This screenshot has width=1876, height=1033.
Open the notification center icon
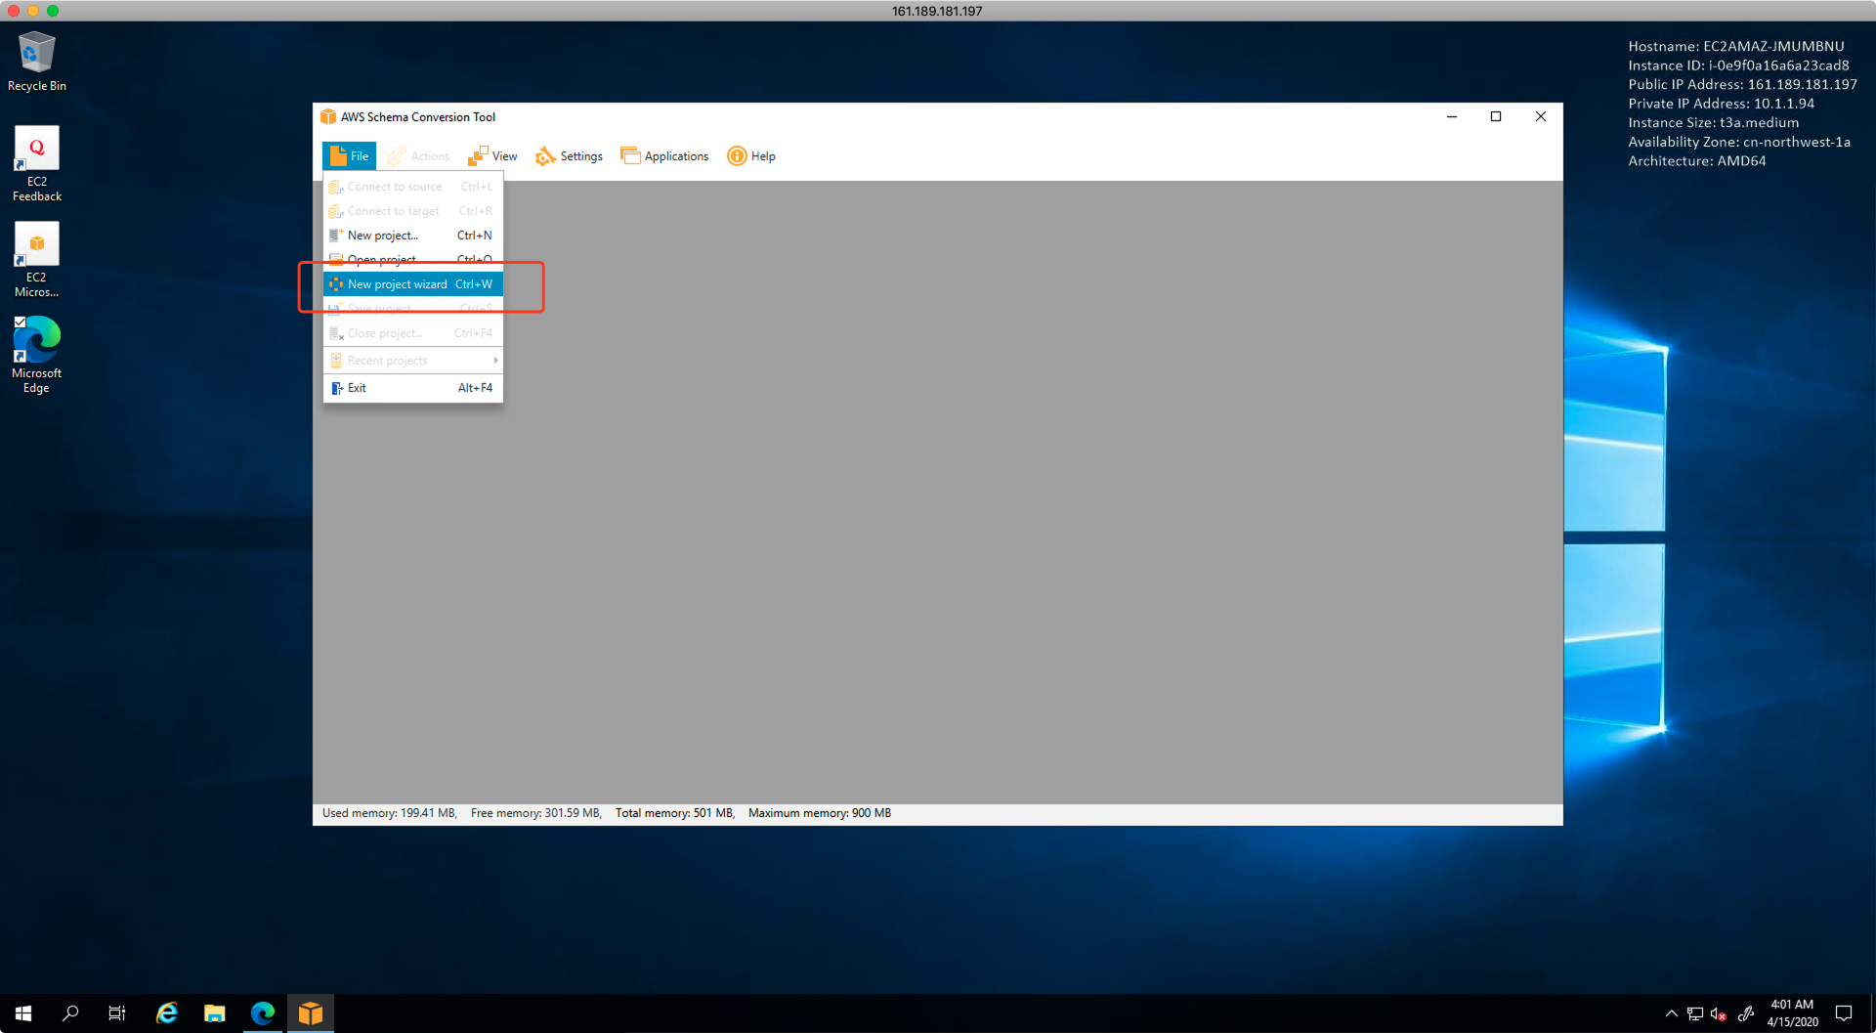[x=1844, y=1013]
